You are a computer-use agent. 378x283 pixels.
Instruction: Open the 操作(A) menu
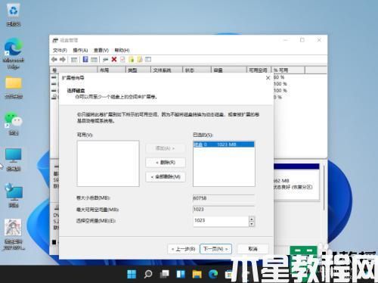(80, 50)
